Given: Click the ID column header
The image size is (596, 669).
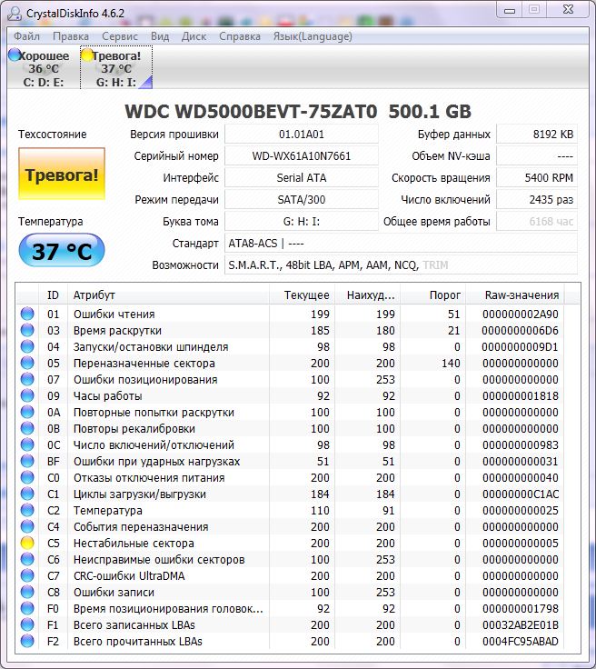Looking at the screenshot, I should pos(53,295).
